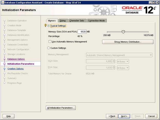Click the lightbulb hint icon beside Typical Settings
This screenshot has height=120, width=160.
coord(45,26)
